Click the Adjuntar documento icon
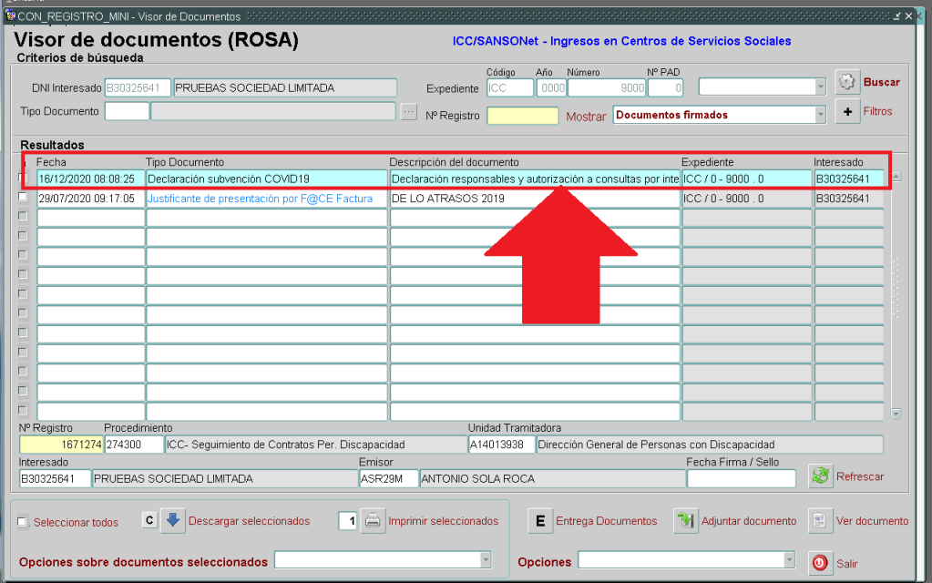Image resolution: width=932 pixels, height=583 pixels. tap(685, 521)
